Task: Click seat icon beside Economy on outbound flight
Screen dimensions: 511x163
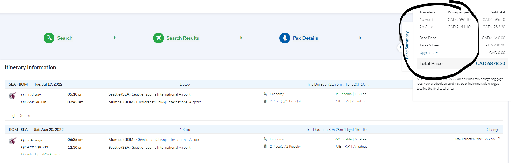Action: (265, 94)
